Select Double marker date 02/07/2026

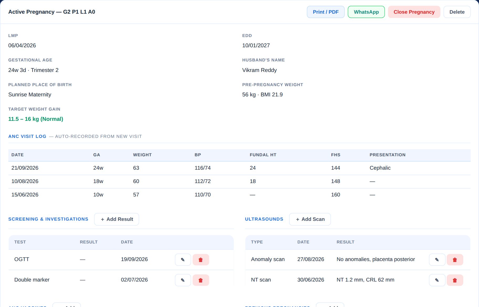click(134, 280)
